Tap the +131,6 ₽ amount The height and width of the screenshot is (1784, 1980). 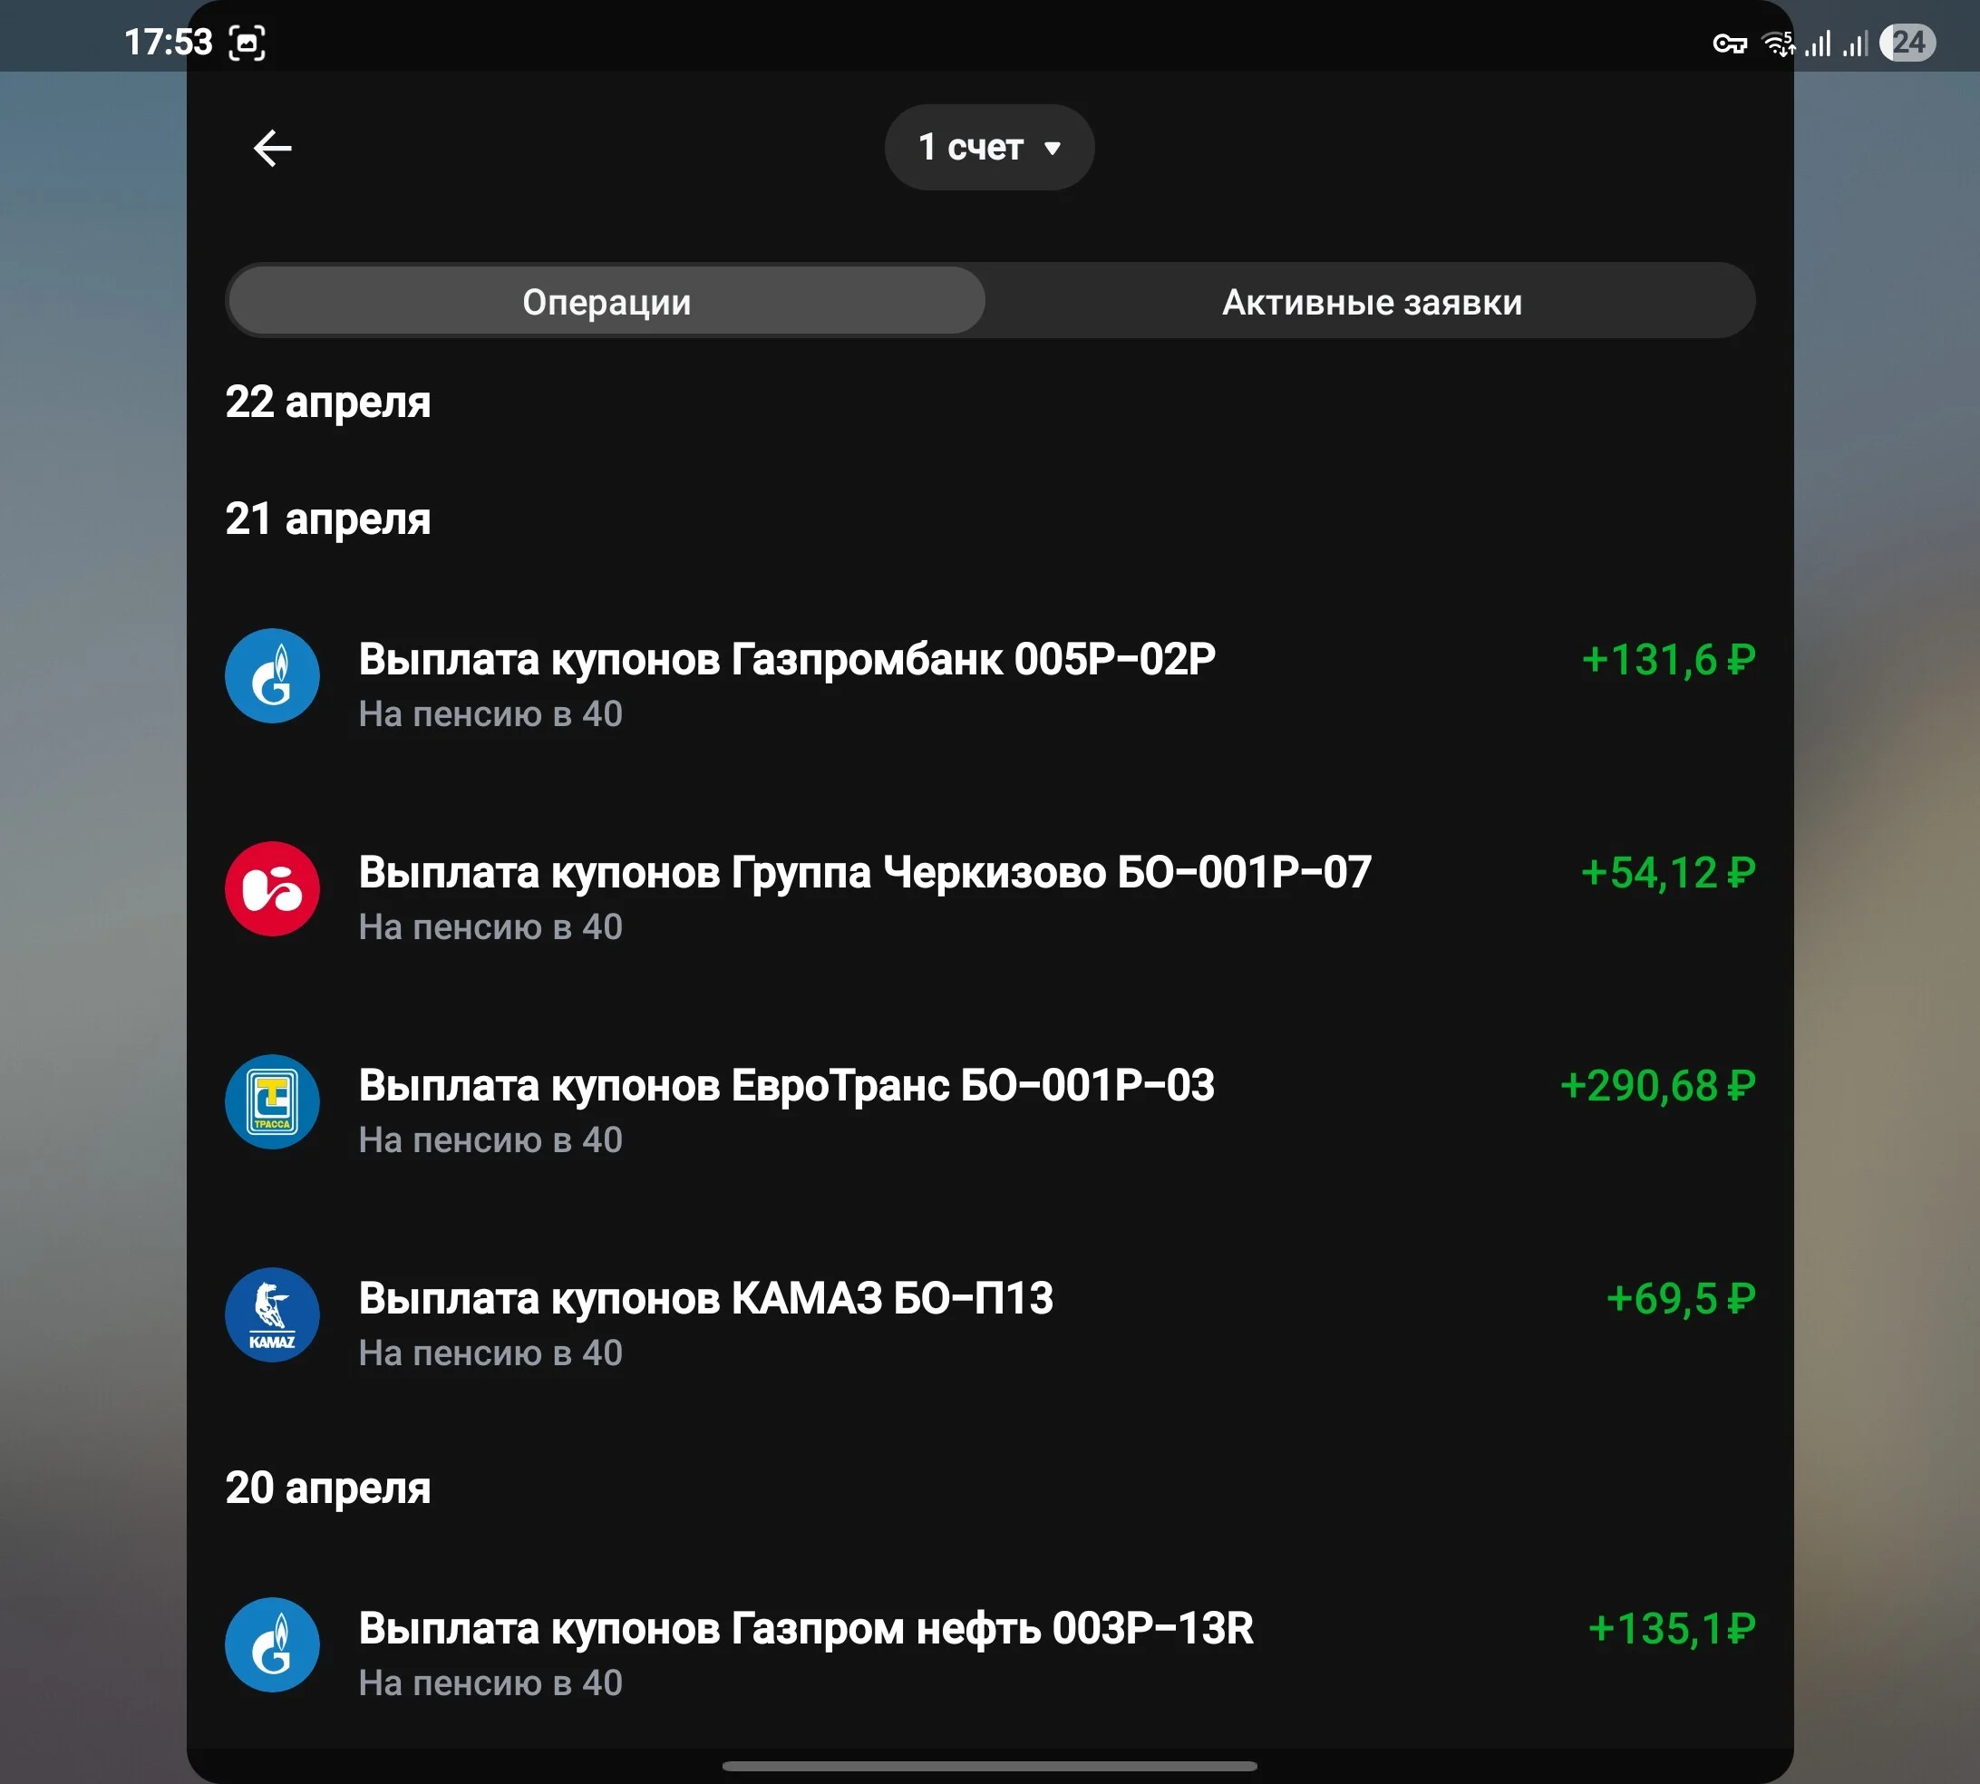(1668, 660)
